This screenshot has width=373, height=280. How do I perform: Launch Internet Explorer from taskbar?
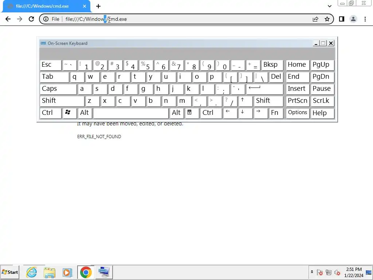pyautogui.click(x=31, y=272)
